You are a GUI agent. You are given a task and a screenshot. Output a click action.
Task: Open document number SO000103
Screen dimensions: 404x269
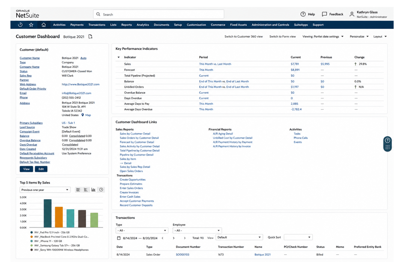tap(183, 255)
